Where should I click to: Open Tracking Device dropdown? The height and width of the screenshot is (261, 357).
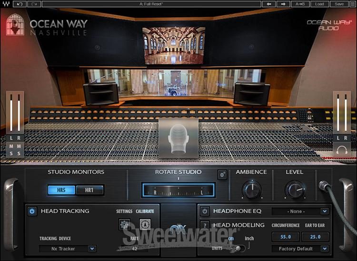click(68, 249)
